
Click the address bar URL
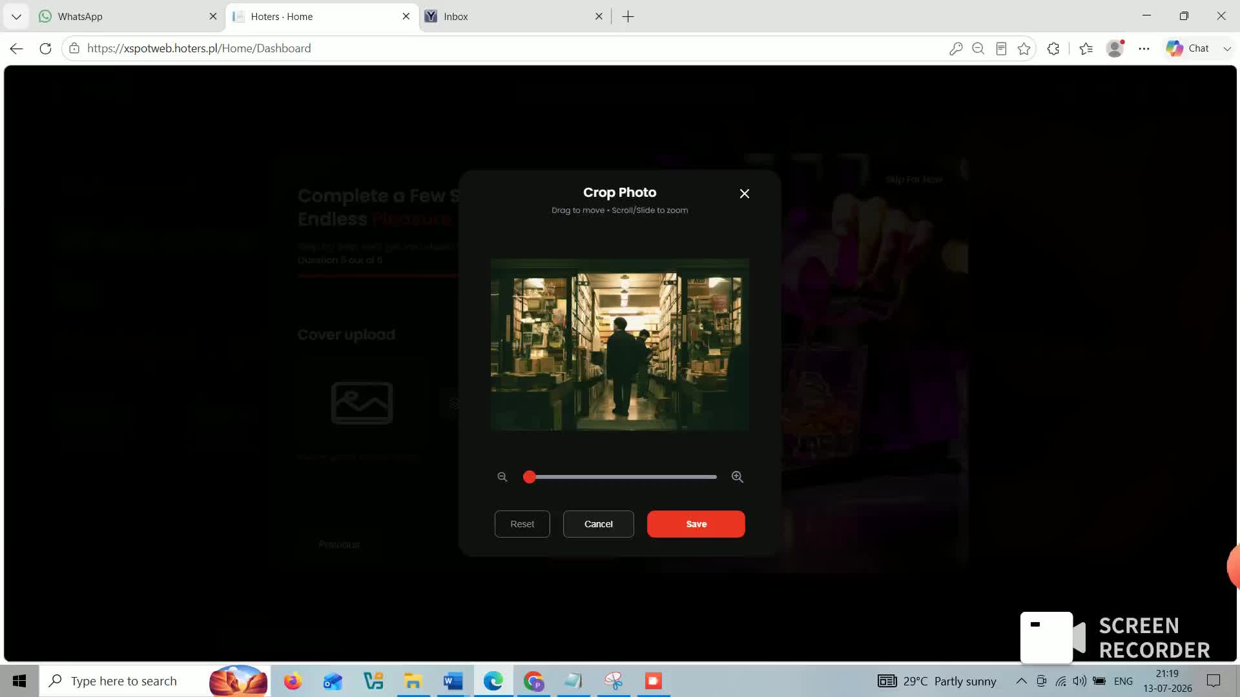tap(199, 48)
